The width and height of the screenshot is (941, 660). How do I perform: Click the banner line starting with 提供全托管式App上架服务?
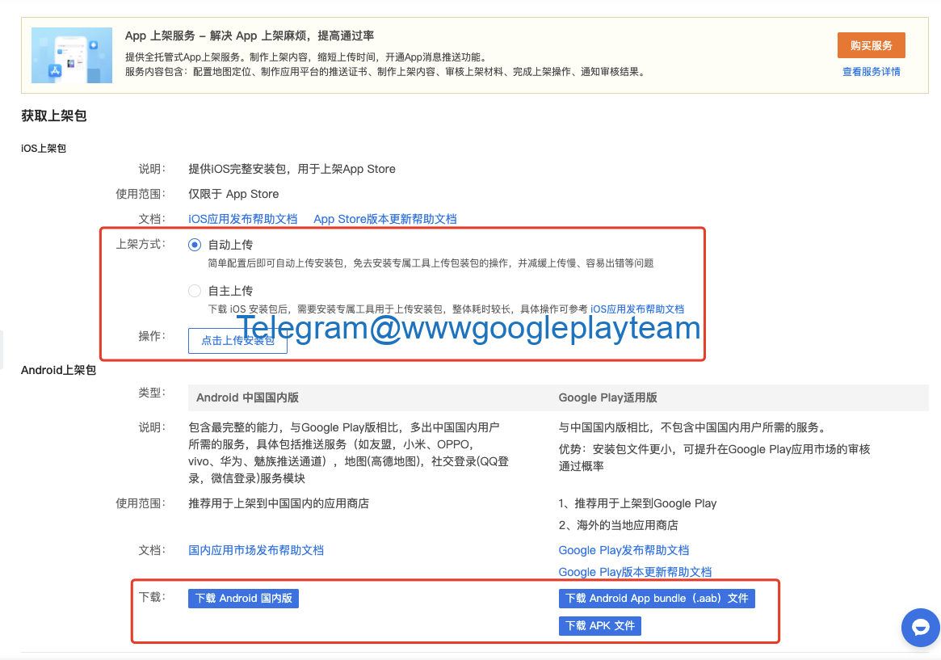click(309, 57)
